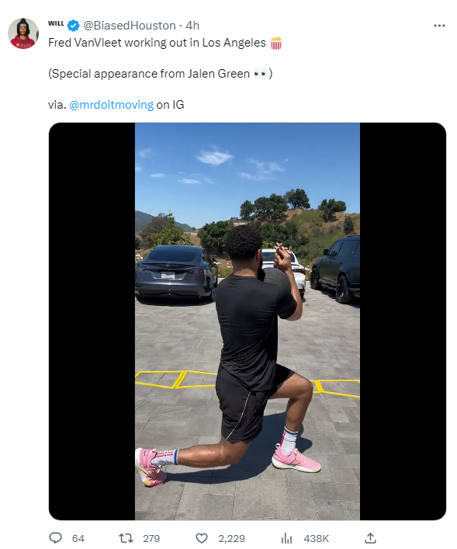Open view analytics bar chart icon
Screen dimensions: 457x549
(x=286, y=538)
